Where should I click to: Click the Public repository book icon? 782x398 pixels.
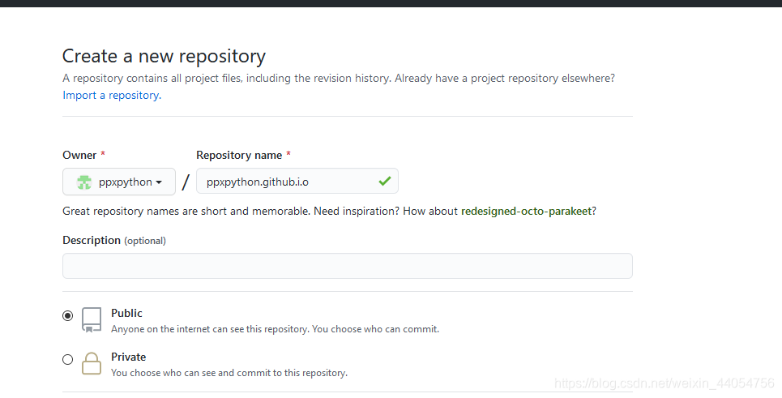[92, 319]
